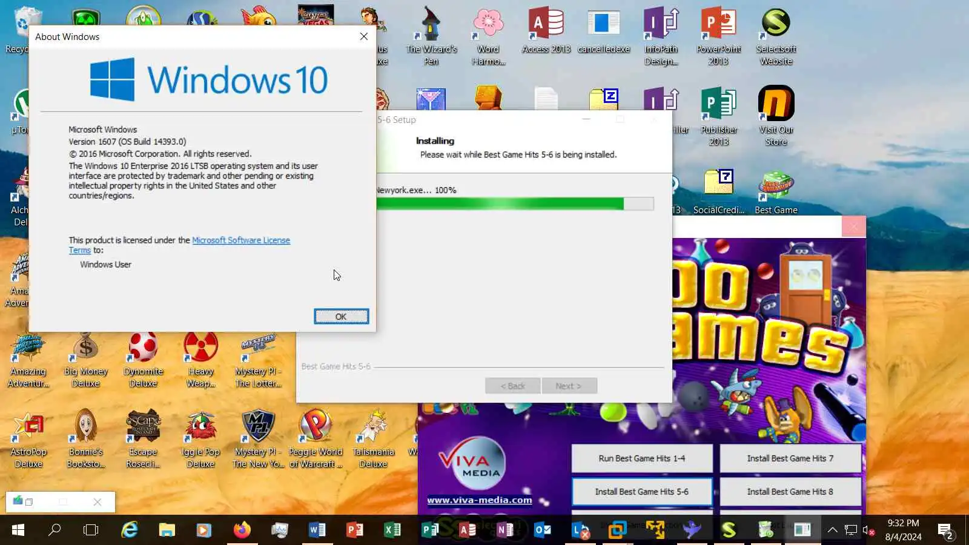The image size is (969, 545).
Task: Select the AstroPop Deluxe desktop icon
Action: pos(28,440)
